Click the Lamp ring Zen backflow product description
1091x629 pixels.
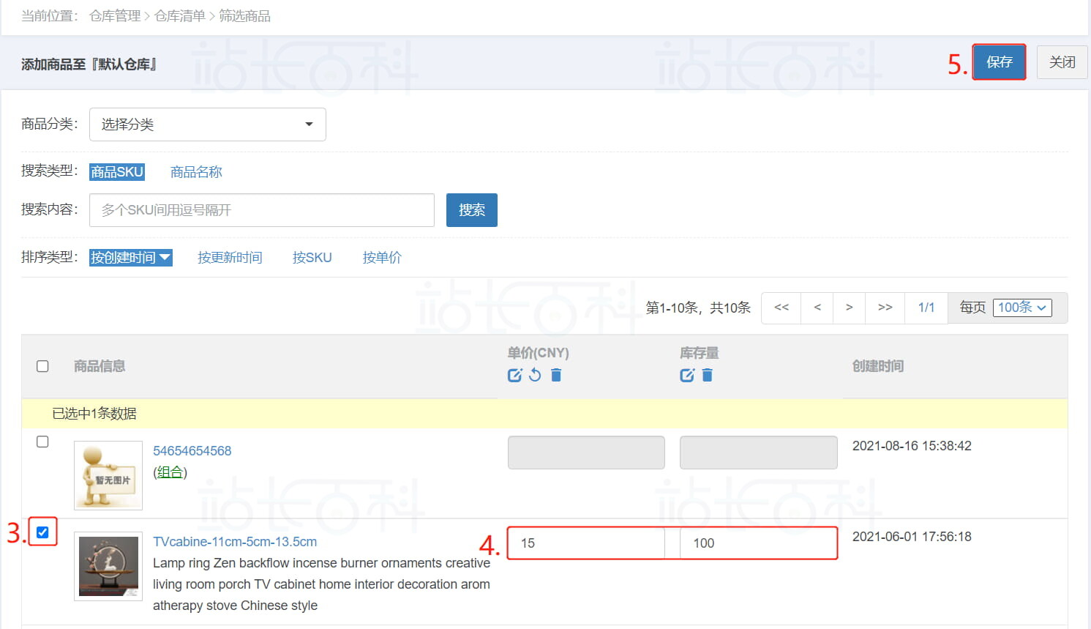pos(321,584)
